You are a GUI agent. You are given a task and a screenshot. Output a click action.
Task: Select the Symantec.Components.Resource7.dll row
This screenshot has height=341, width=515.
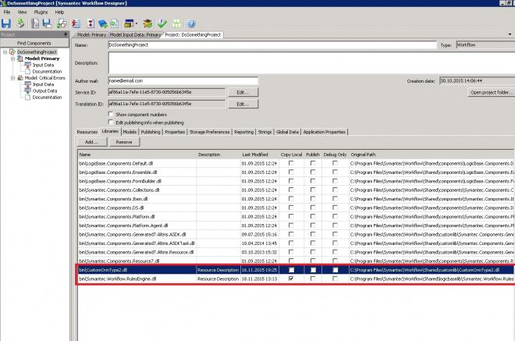pos(296,261)
